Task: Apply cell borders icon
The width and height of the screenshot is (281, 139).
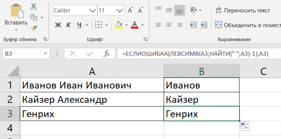Action: (99, 25)
